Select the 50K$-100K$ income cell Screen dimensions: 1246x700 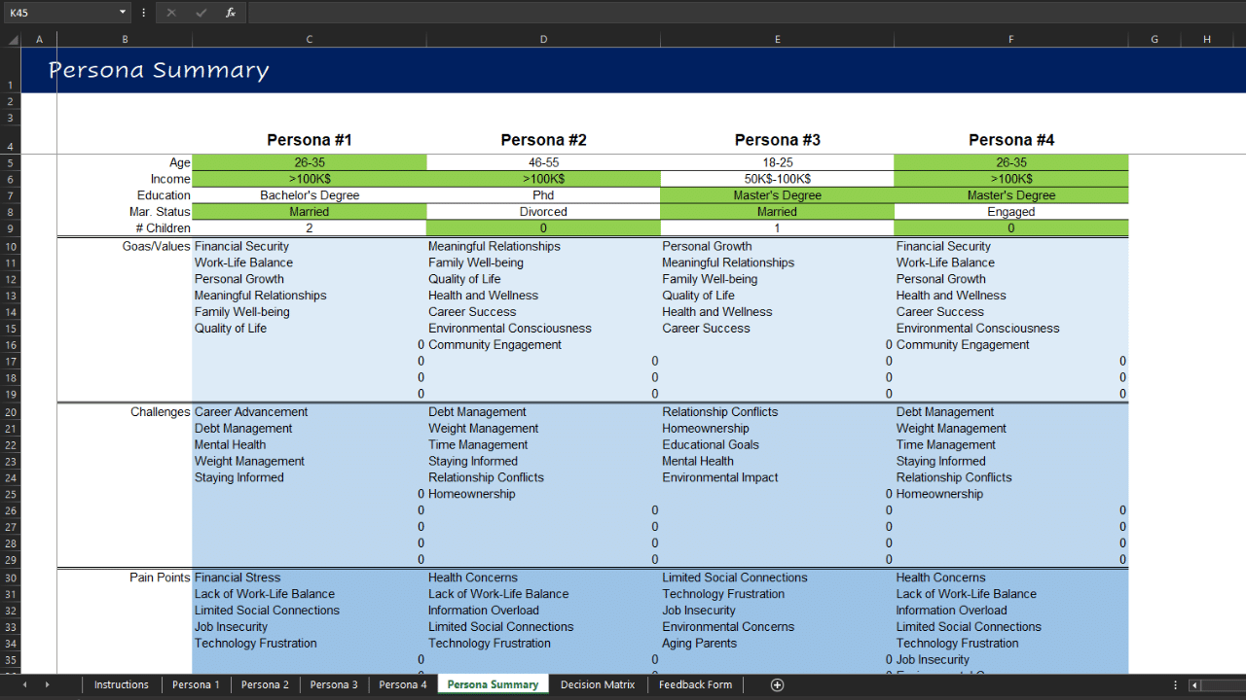(x=777, y=179)
